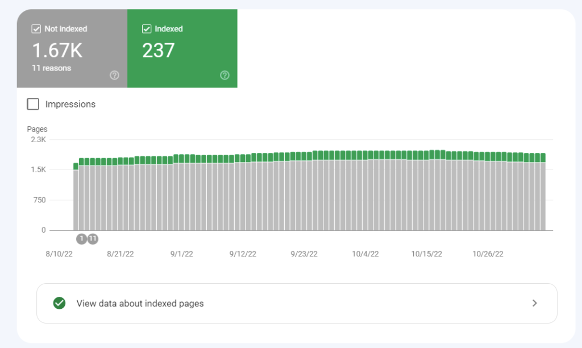Open View data about indexed pages
This screenshot has height=348, width=582.
(x=140, y=304)
